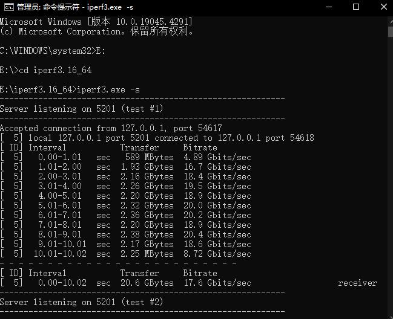
Task: Click the '16.7 Gbits/sec' bitrate value
Action: [x=217, y=167]
